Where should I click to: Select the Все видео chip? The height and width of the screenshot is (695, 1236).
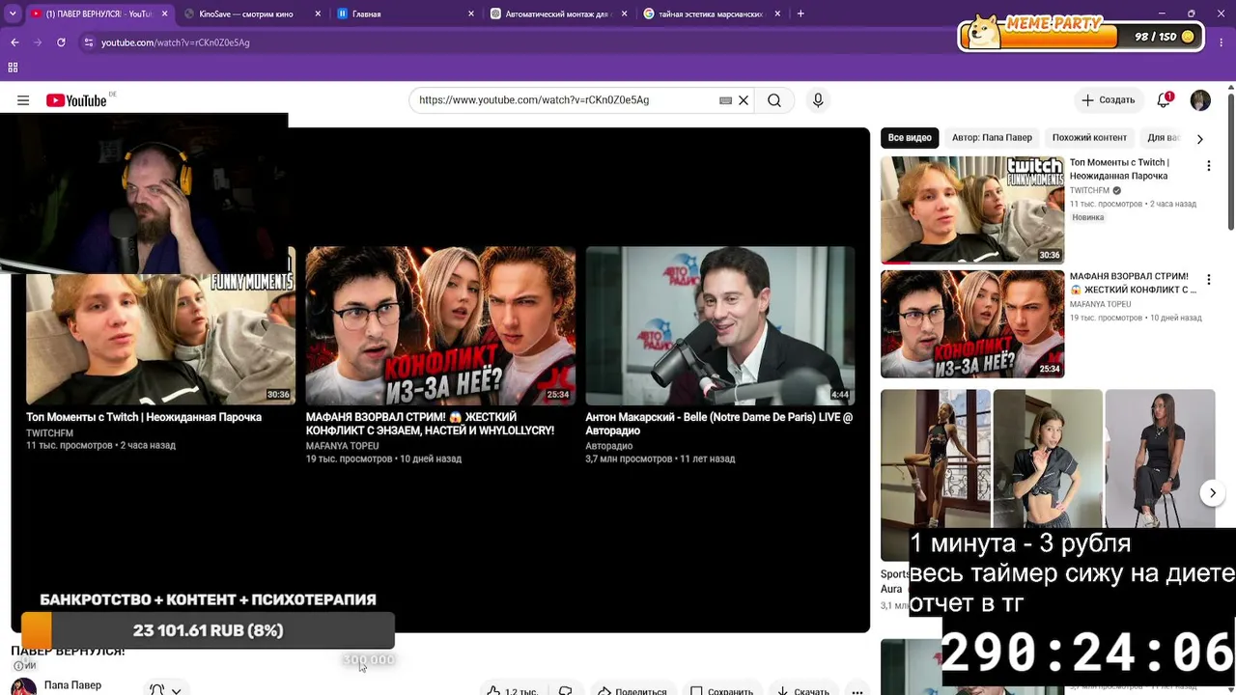pos(910,138)
